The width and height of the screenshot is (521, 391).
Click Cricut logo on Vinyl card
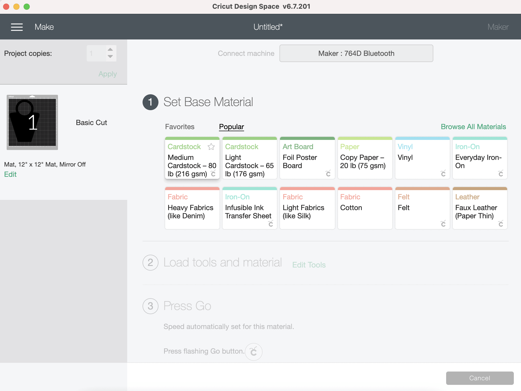pyautogui.click(x=443, y=173)
